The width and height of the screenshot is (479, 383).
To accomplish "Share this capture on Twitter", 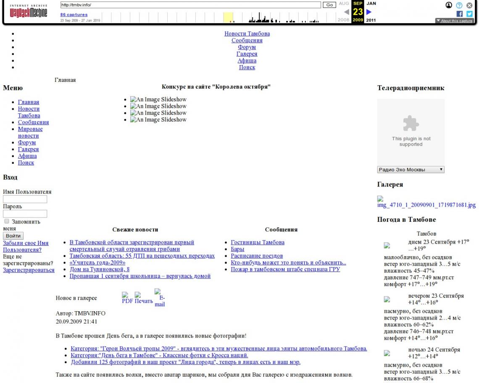I will click(469, 14).
